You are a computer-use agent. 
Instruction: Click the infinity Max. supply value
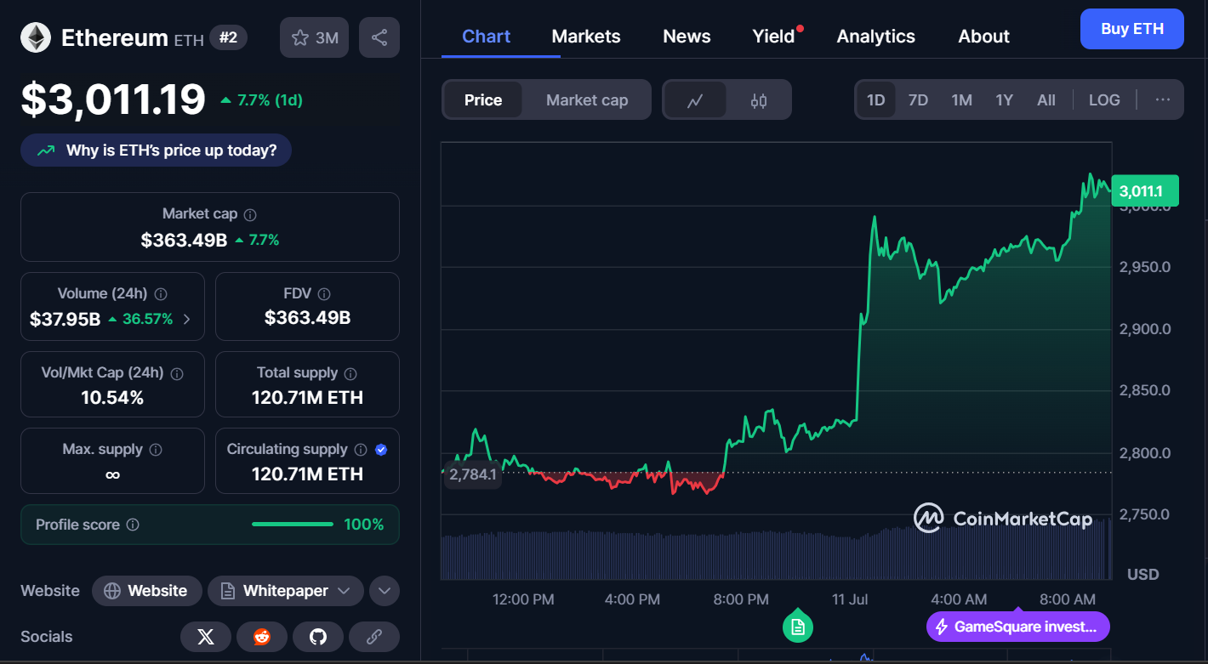tap(112, 474)
